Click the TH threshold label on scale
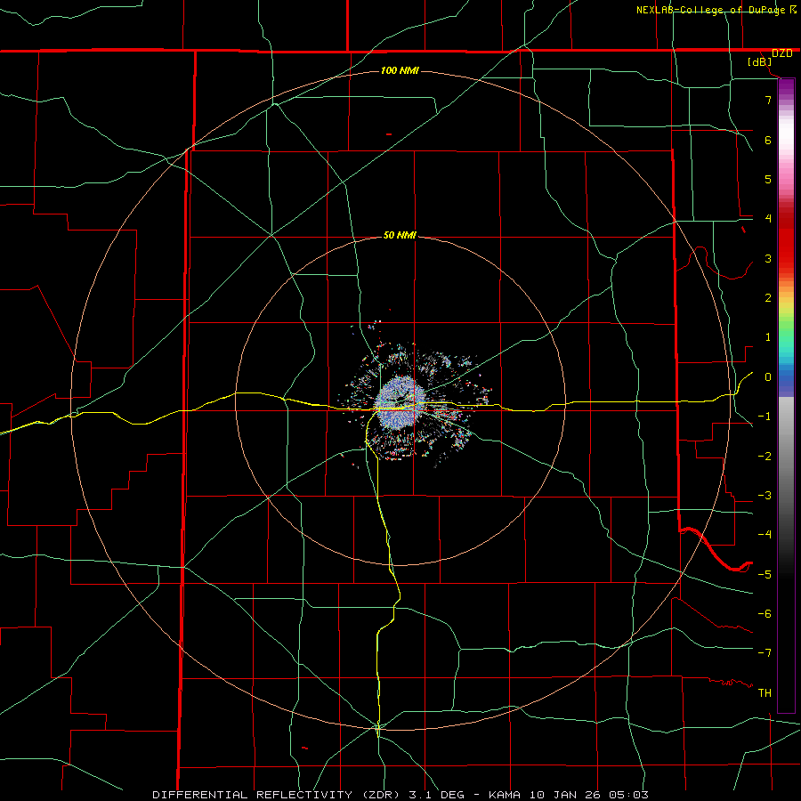The width and height of the screenshot is (801, 801). point(765,693)
